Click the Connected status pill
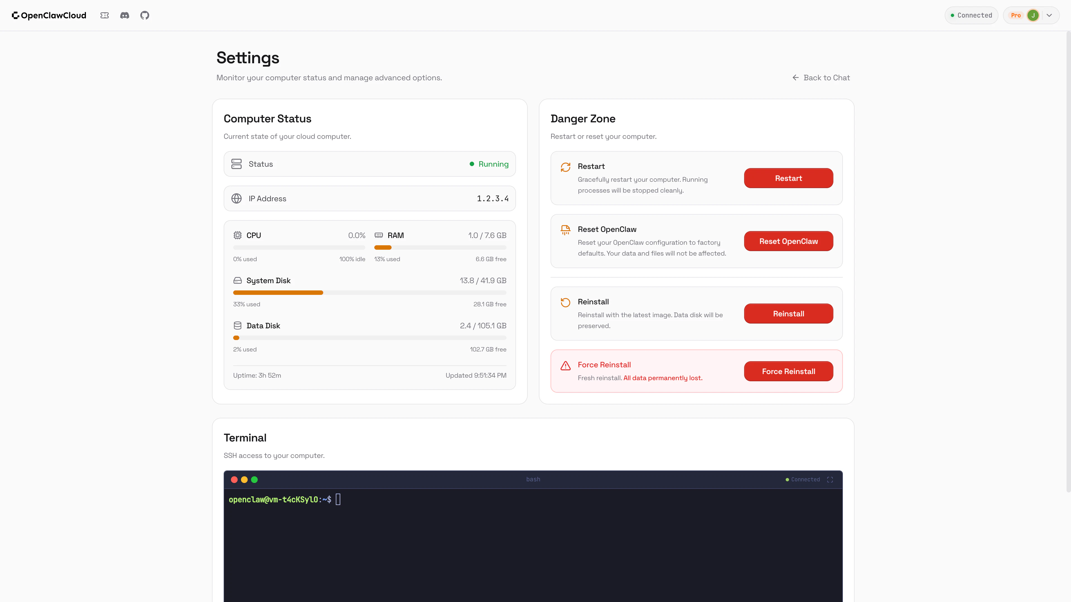The height and width of the screenshot is (602, 1071). [x=971, y=15]
